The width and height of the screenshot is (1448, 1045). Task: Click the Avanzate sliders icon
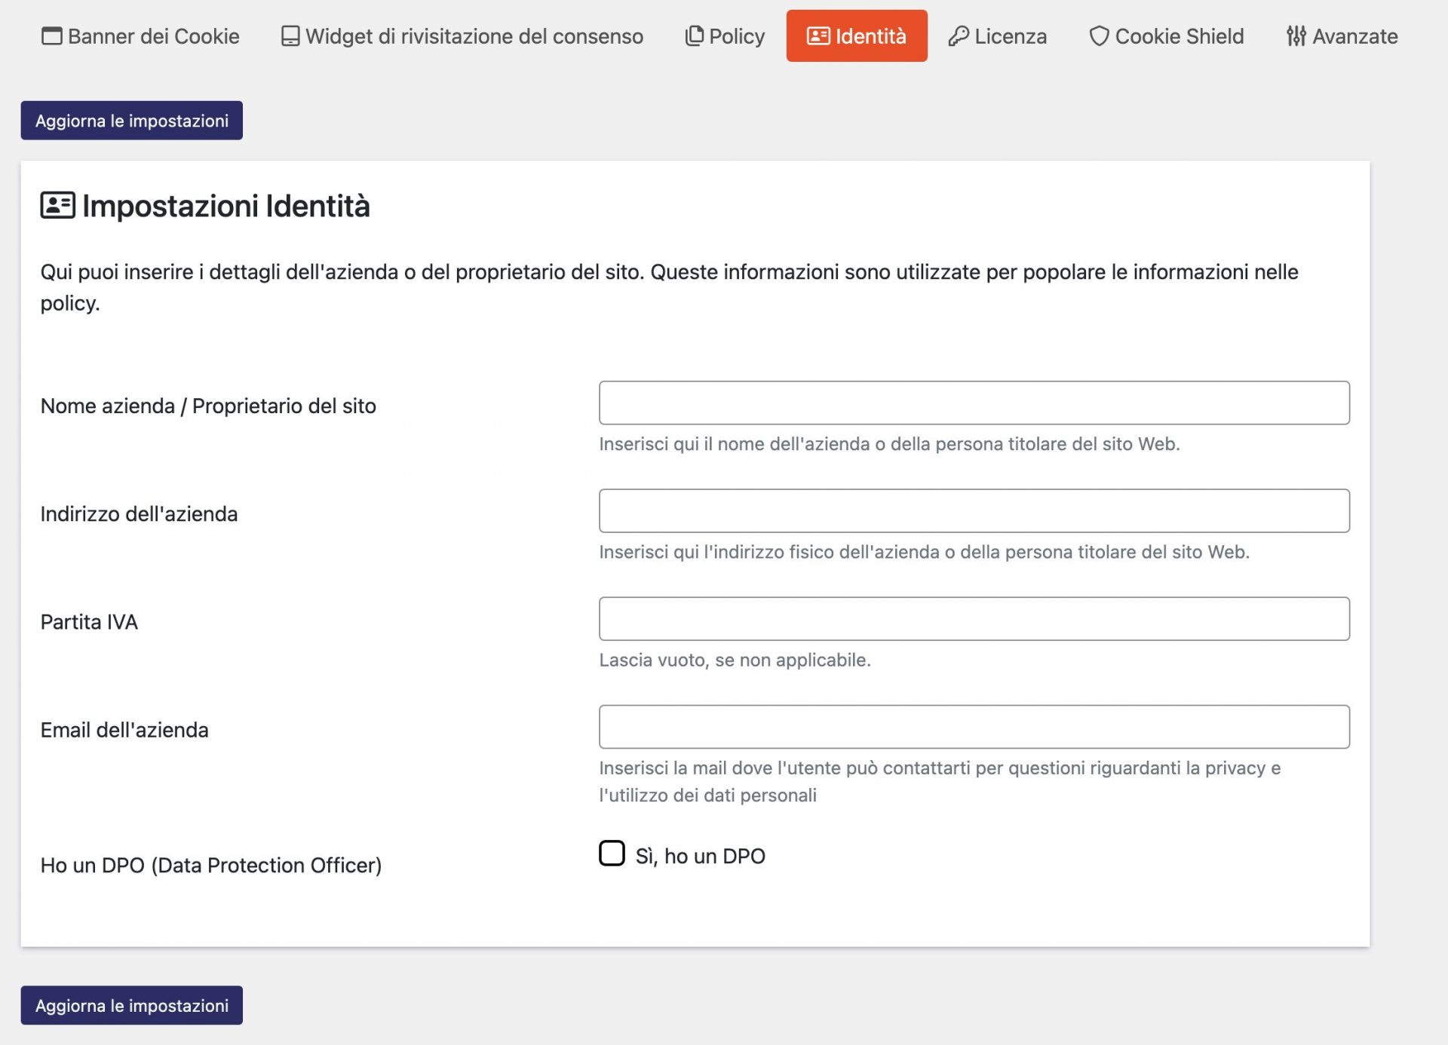1296,36
